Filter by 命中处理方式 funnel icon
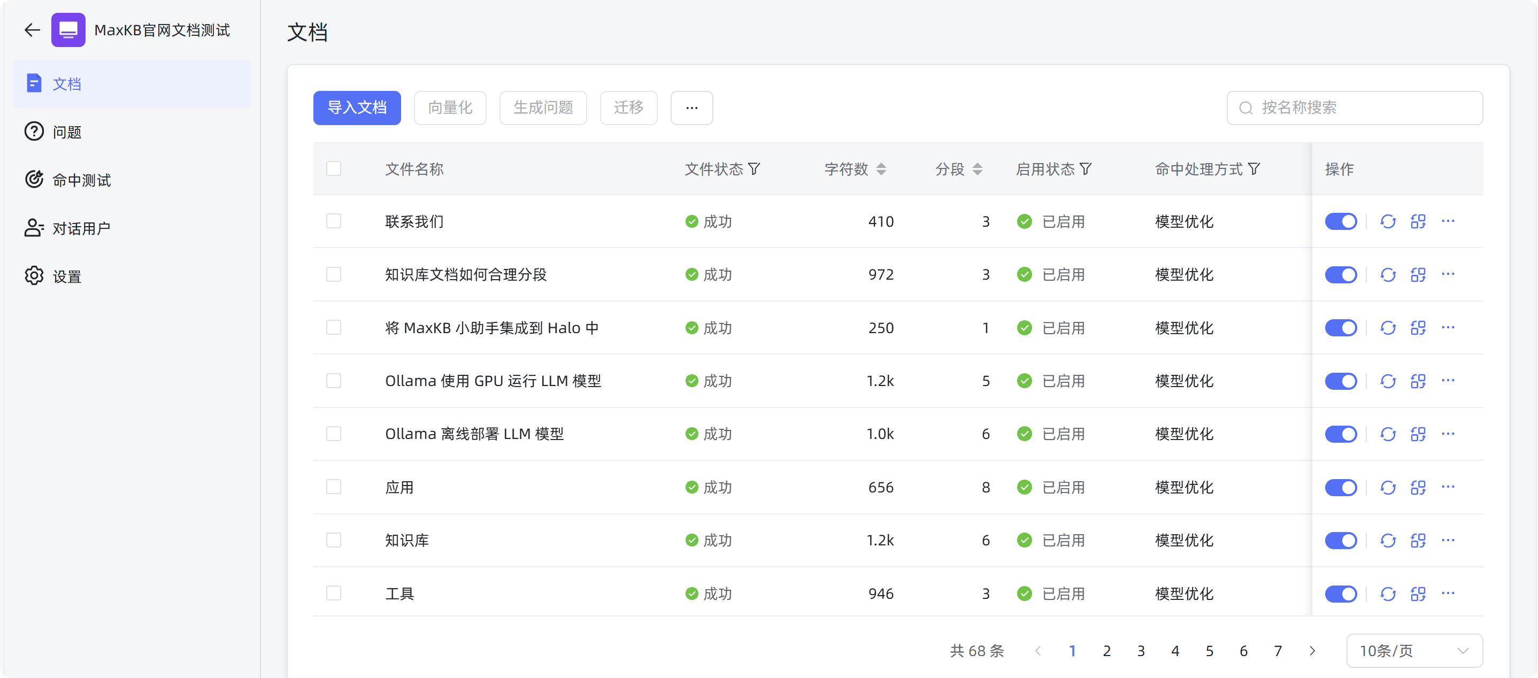This screenshot has width=1538, height=678. [1254, 169]
